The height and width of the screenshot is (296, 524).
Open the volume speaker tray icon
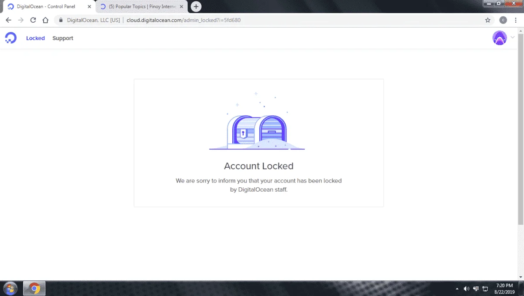(x=466, y=289)
